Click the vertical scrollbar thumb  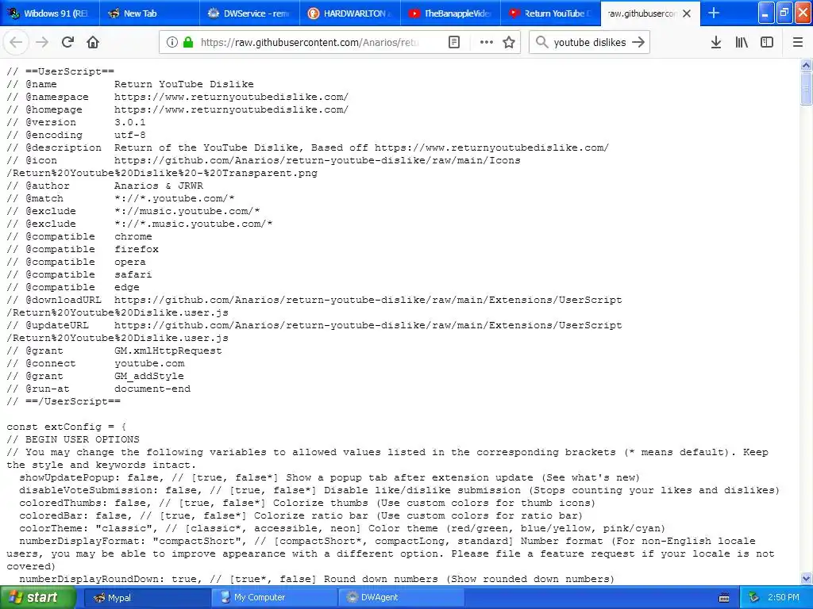[807, 89]
